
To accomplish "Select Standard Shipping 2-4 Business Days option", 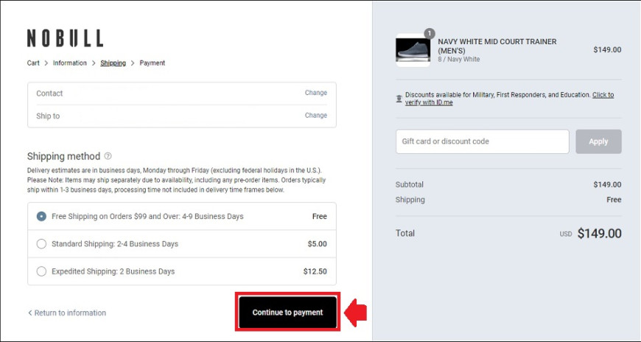I will pyautogui.click(x=41, y=244).
